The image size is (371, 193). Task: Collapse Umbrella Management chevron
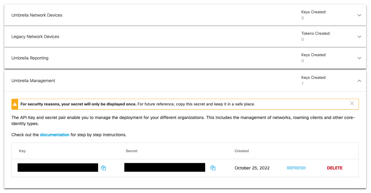click(x=359, y=81)
